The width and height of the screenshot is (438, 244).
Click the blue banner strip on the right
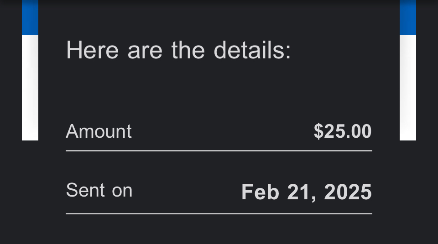(408, 17)
